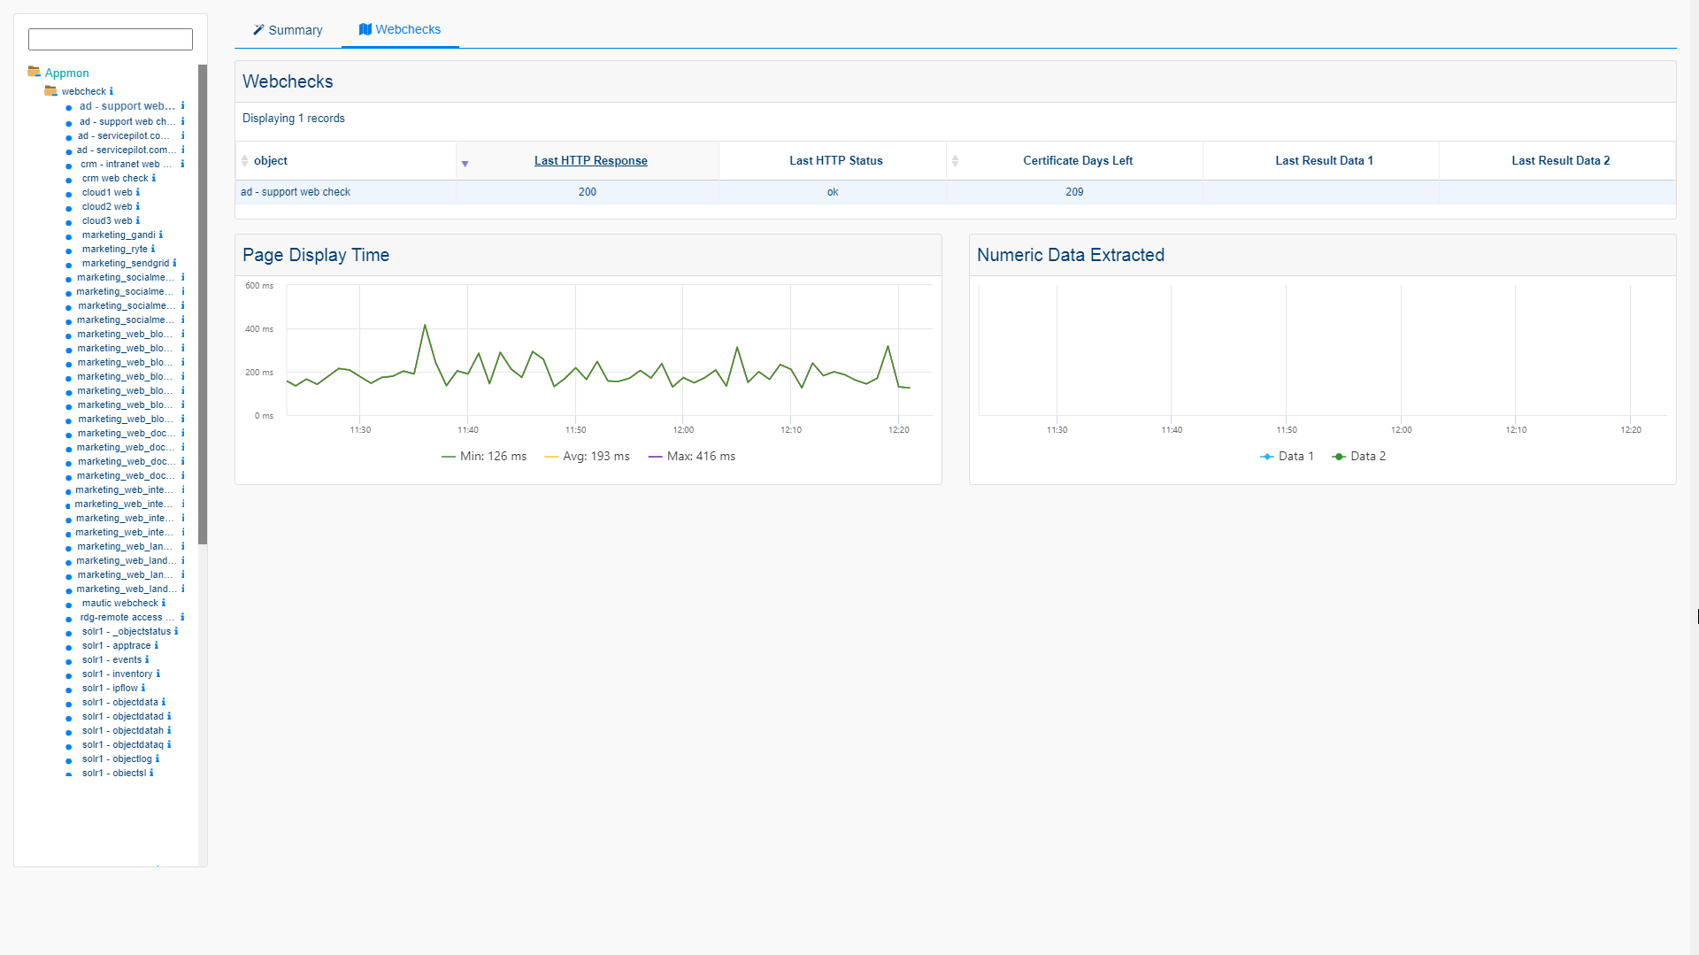Viewport: 1699px width, 955px height.
Task: Open the crm web check tree entry
Action: point(115,178)
